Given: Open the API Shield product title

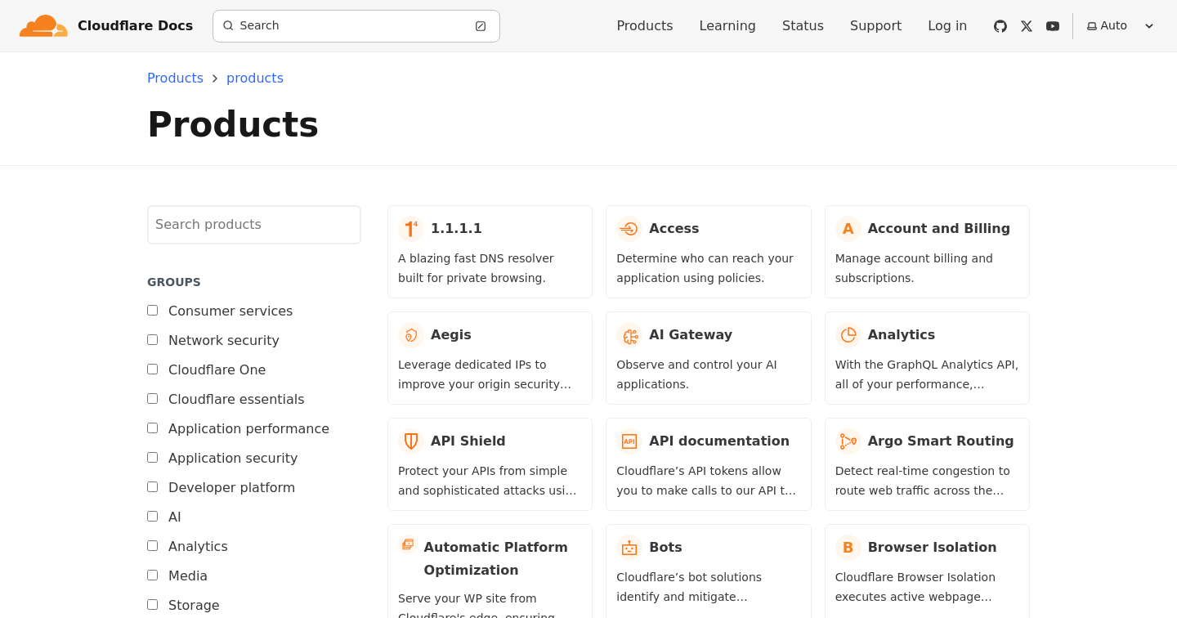Looking at the screenshot, I should point(468,441).
